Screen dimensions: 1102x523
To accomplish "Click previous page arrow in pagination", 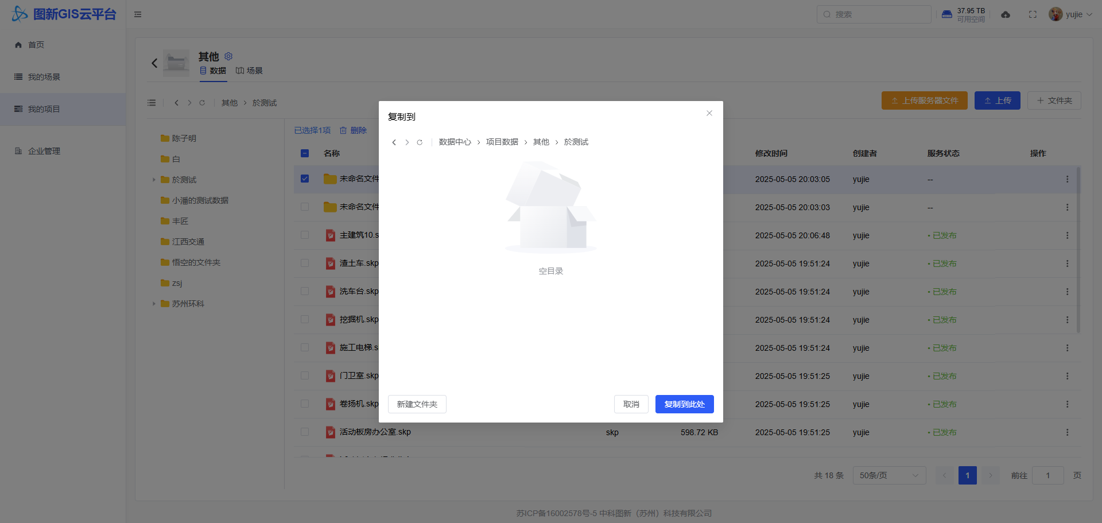I will coord(944,475).
